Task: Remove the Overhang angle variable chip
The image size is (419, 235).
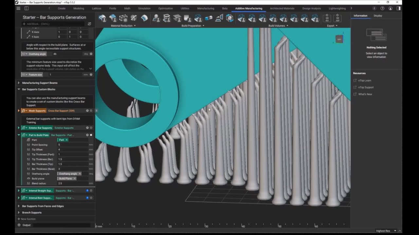Action: click(80, 174)
